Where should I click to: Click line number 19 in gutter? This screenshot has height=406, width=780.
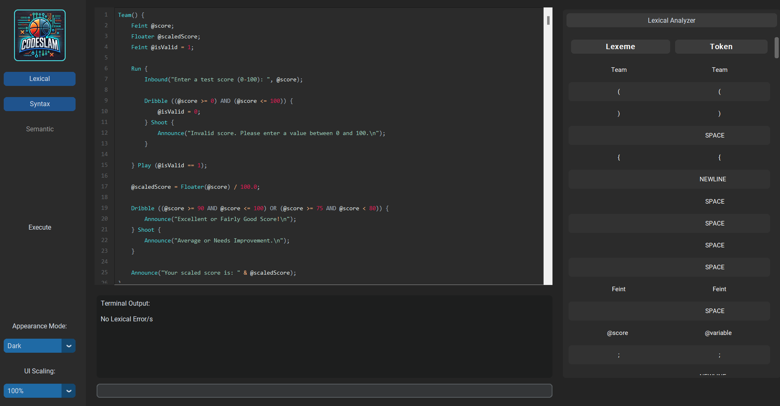coord(104,208)
